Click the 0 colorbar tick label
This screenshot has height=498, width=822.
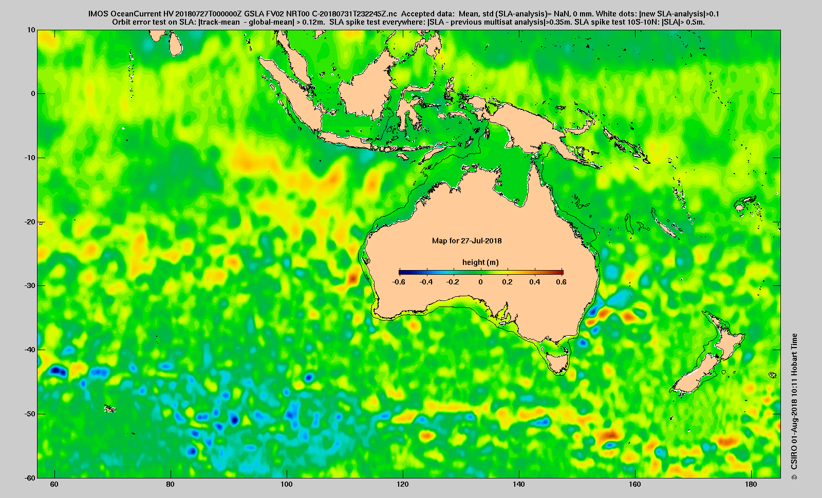(x=481, y=282)
